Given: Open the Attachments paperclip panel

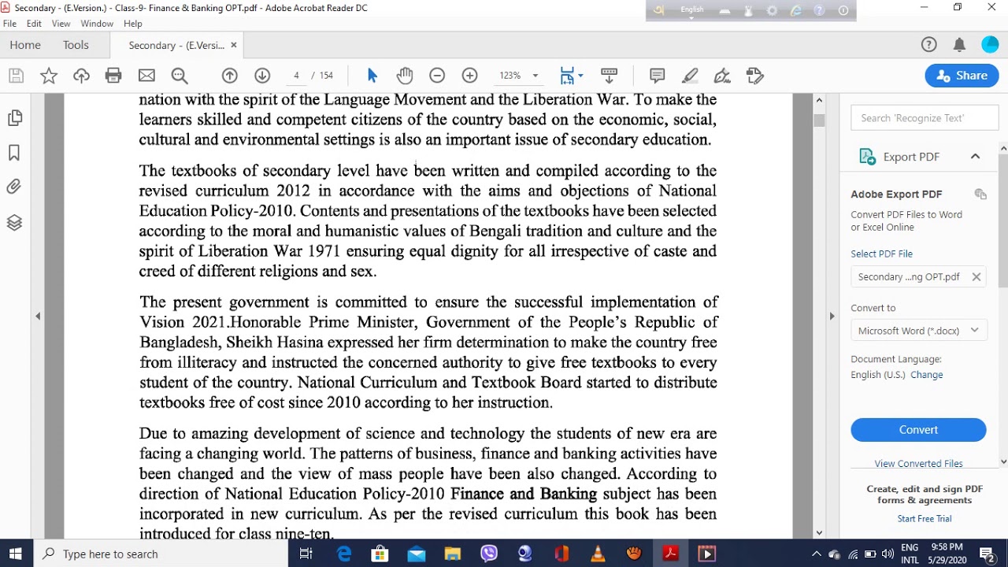Looking at the screenshot, I should [x=14, y=187].
